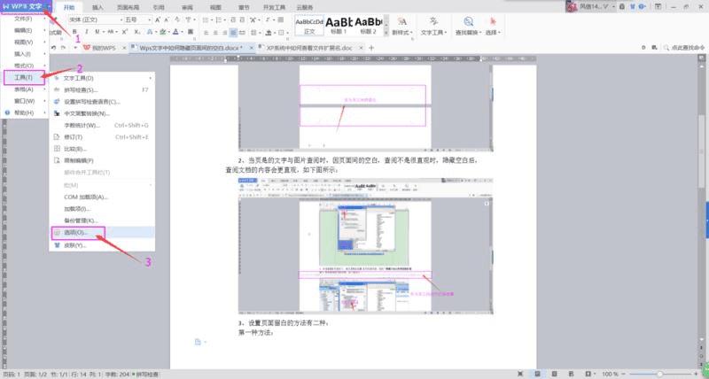
Task: Open 备份管理(K)... menu entry
Action: 102,220
